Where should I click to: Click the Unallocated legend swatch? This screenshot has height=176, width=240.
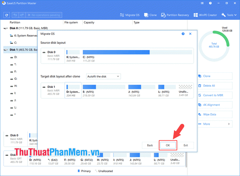pyautogui.click(x=96, y=171)
